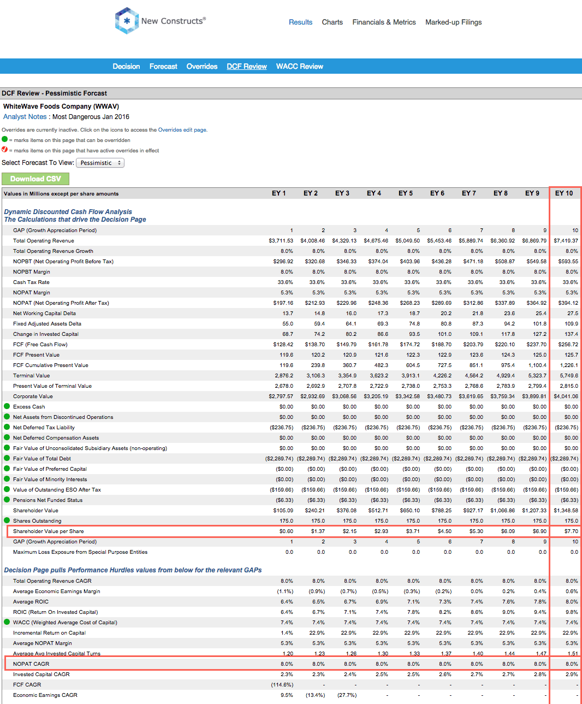Image resolution: width=582 pixels, height=704 pixels.
Task: Select the Shareholder Value per Share label
Action: click(x=49, y=531)
